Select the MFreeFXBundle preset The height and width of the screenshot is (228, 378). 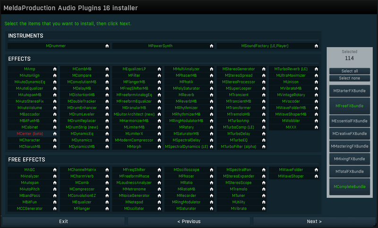[350, 106]
